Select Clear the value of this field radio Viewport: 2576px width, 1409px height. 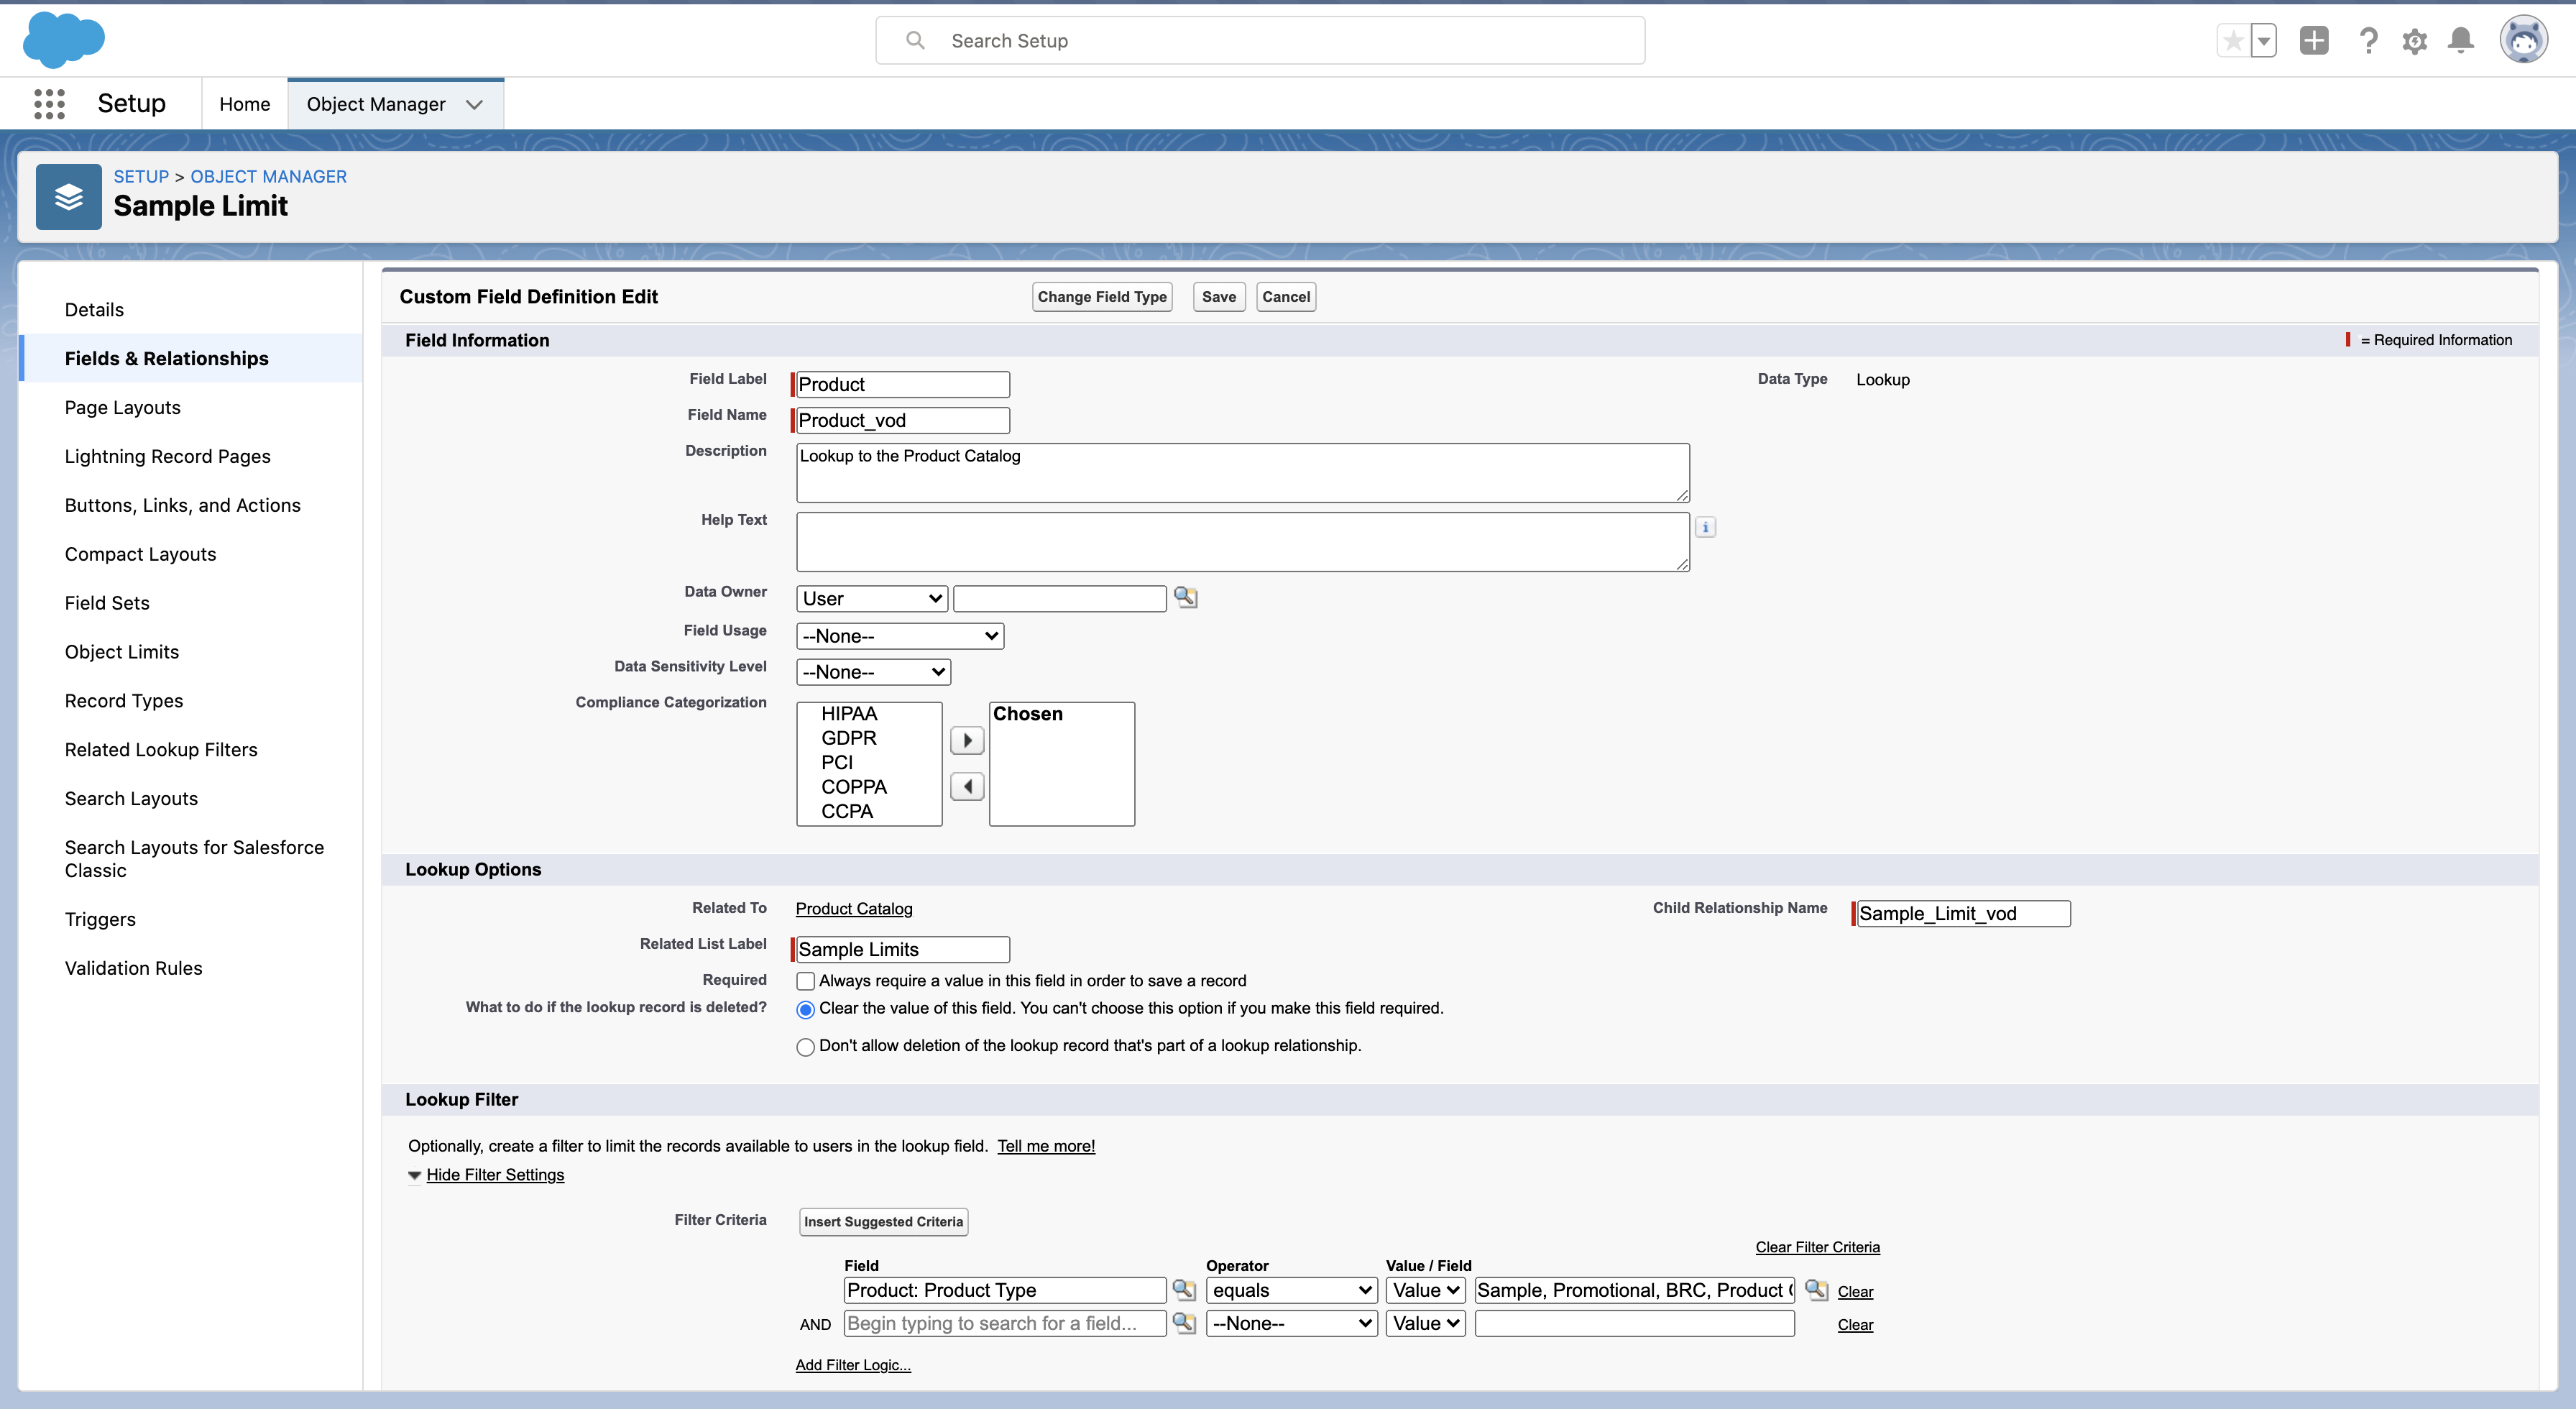[x=805, y=1009]
